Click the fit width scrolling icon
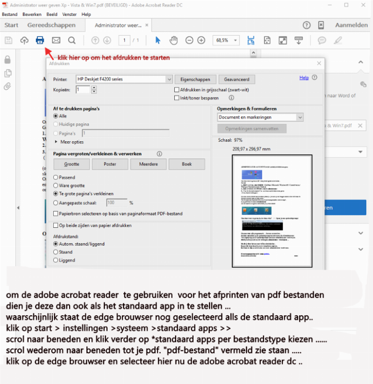Screen dimensions: 373x384 (x=251, y=40)
